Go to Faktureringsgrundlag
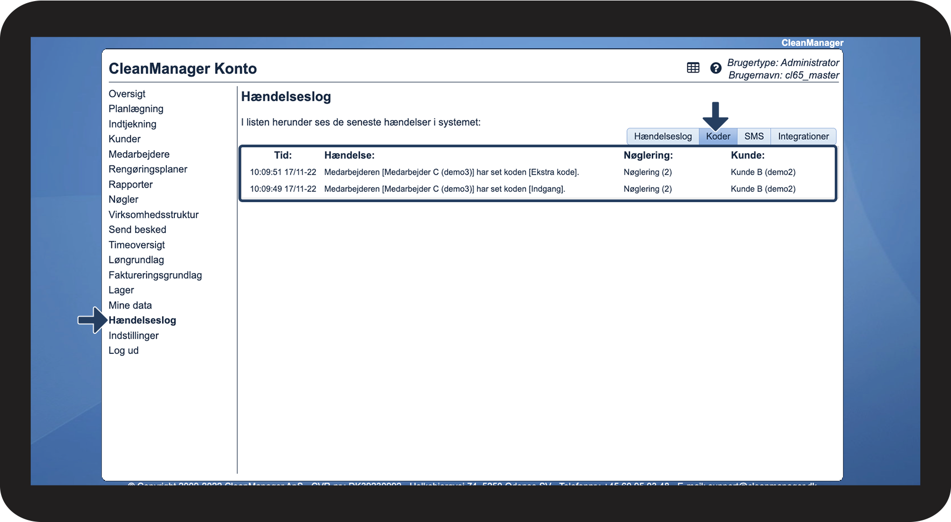The image size is (951, 522). tap(155, 275)
